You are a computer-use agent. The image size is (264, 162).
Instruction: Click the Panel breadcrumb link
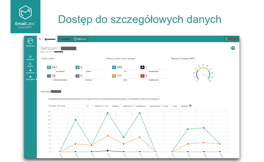[x=42, y=52]
